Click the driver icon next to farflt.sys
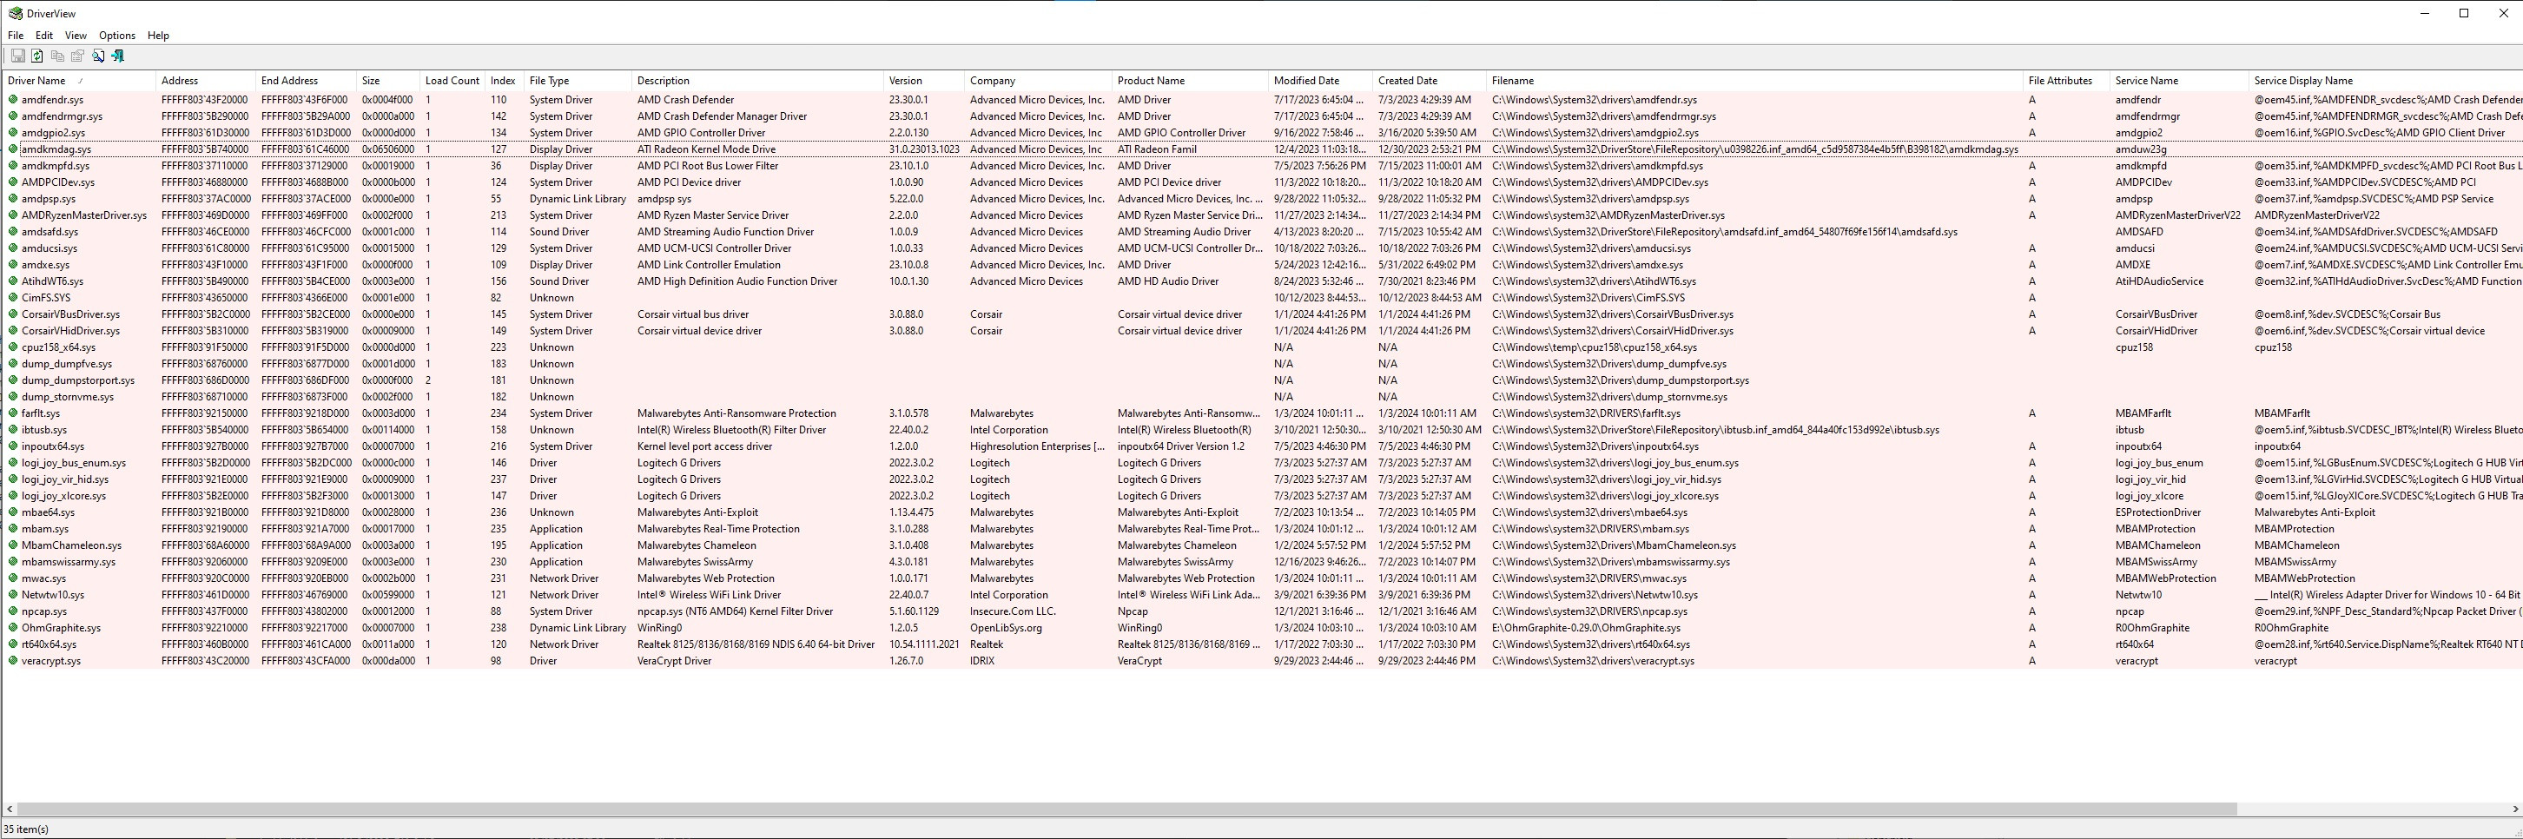 14,413
